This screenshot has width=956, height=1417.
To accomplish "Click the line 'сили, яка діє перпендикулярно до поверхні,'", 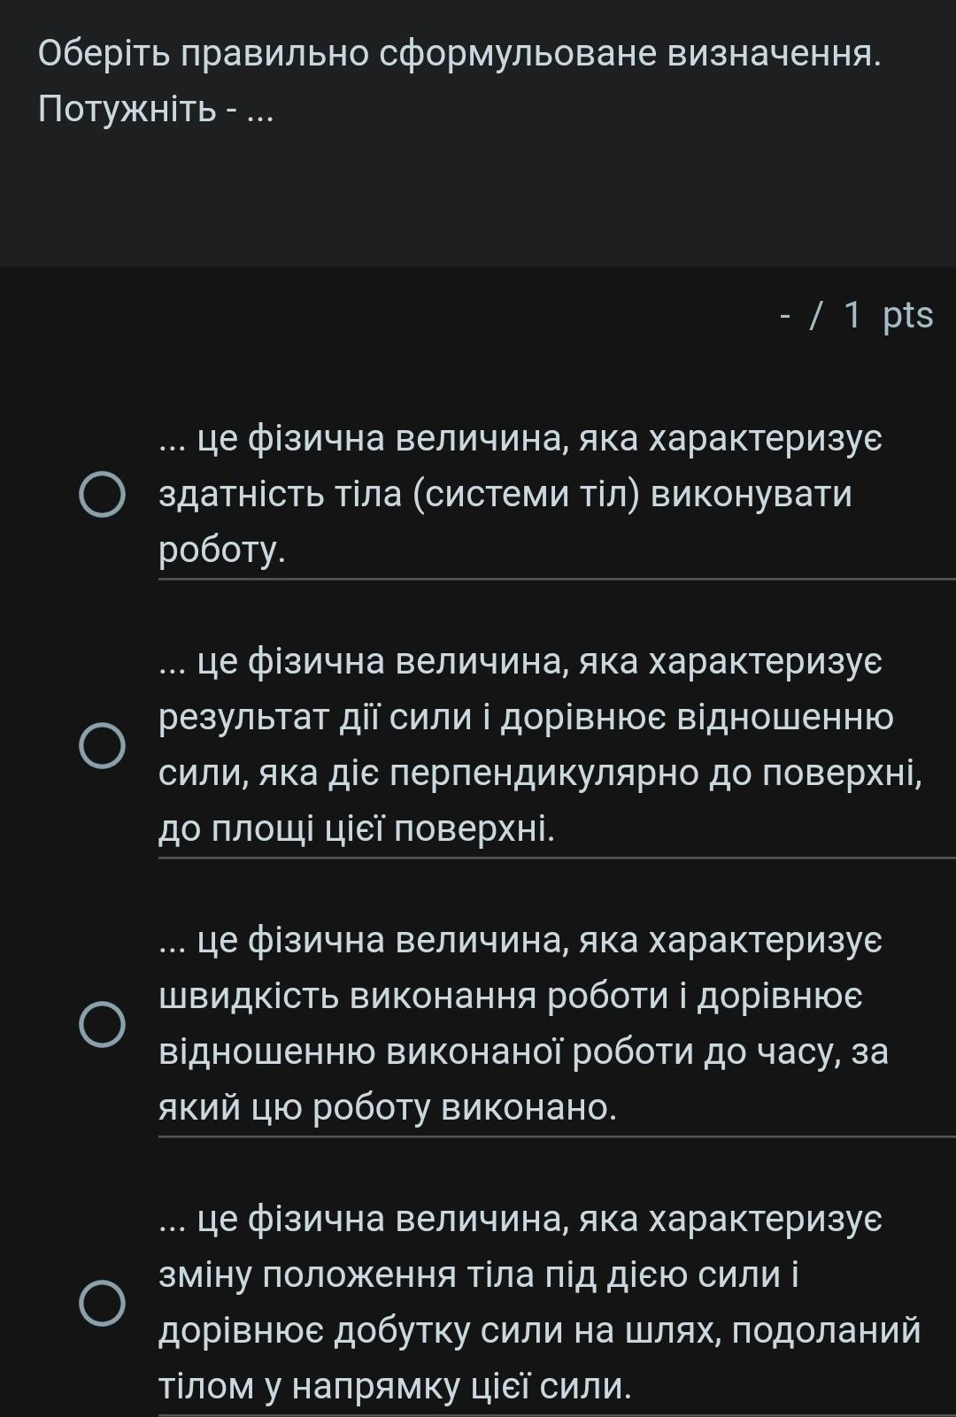I will pyautogui.click(x=540, y=773).
